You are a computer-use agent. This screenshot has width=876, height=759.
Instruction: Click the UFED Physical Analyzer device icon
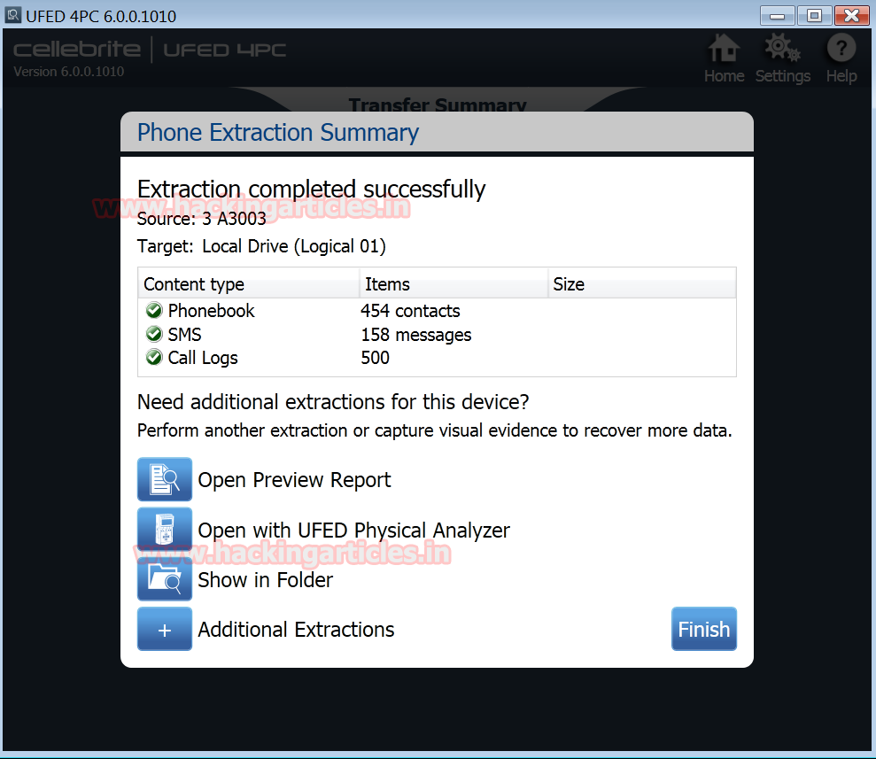click(164, 529)
